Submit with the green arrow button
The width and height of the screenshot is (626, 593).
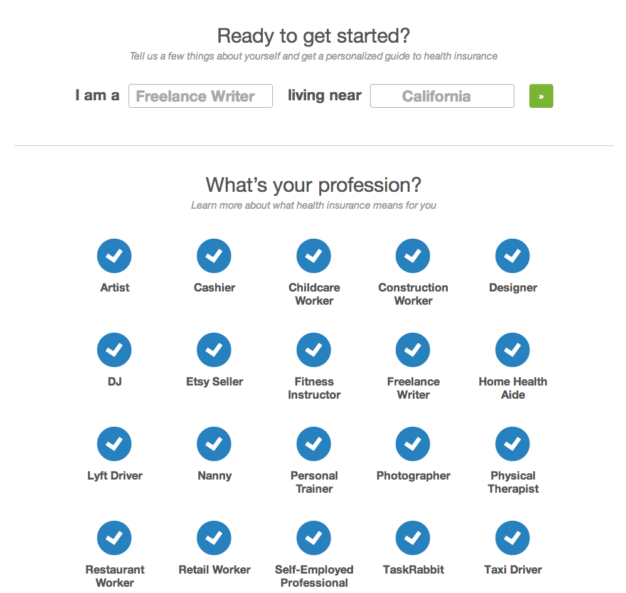tap(541, 96)
